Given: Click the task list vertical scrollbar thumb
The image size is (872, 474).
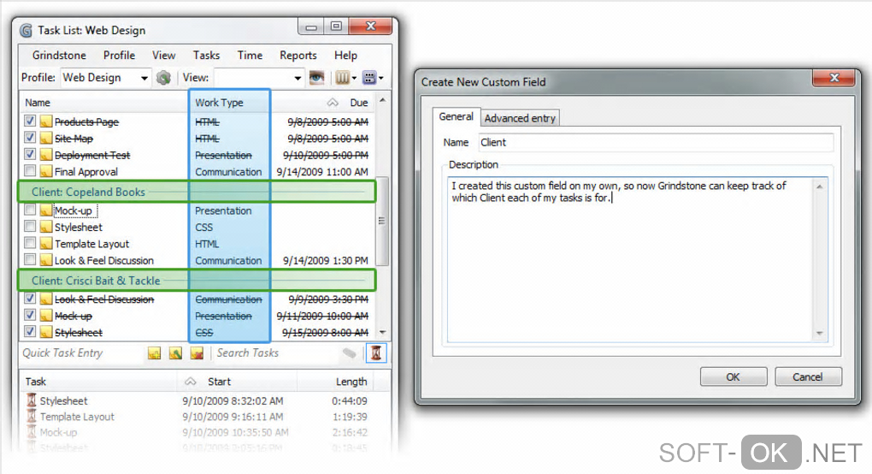Looking at the screenshot, I should click(382, 221).
